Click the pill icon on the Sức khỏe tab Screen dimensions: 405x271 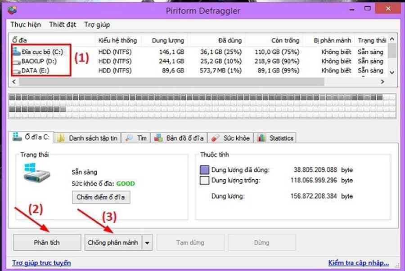point(216,138)
